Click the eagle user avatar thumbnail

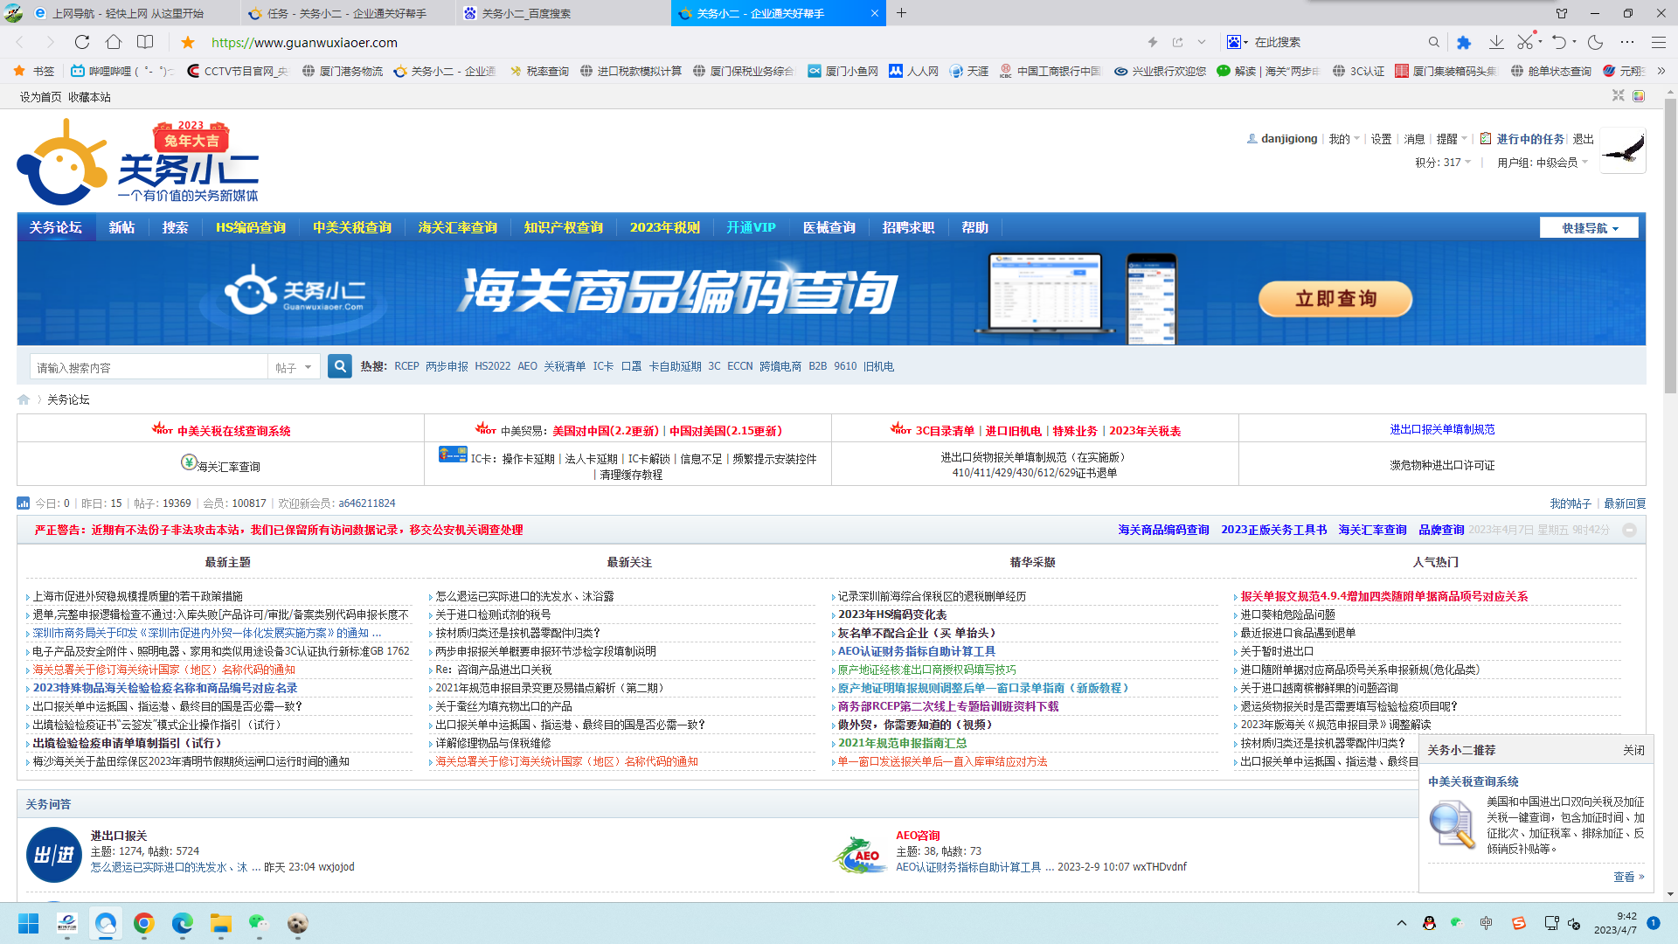click(1623, 150)
